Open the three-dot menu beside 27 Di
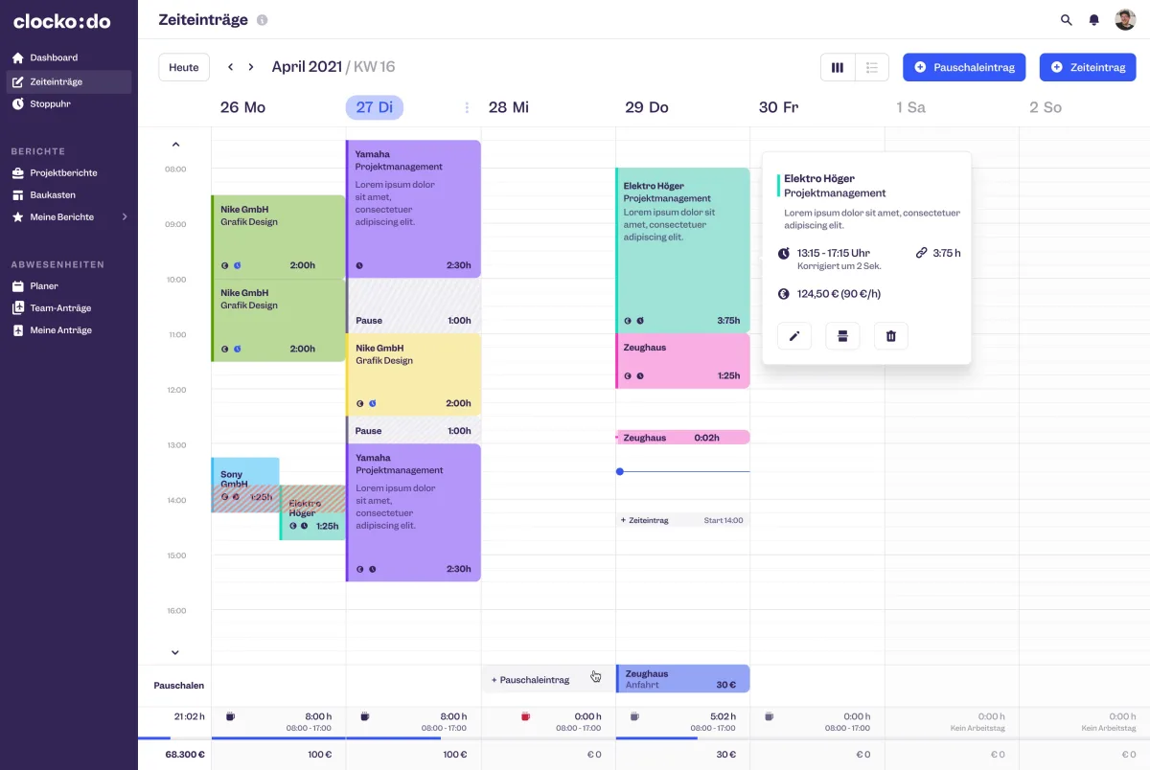 [467, 107]
